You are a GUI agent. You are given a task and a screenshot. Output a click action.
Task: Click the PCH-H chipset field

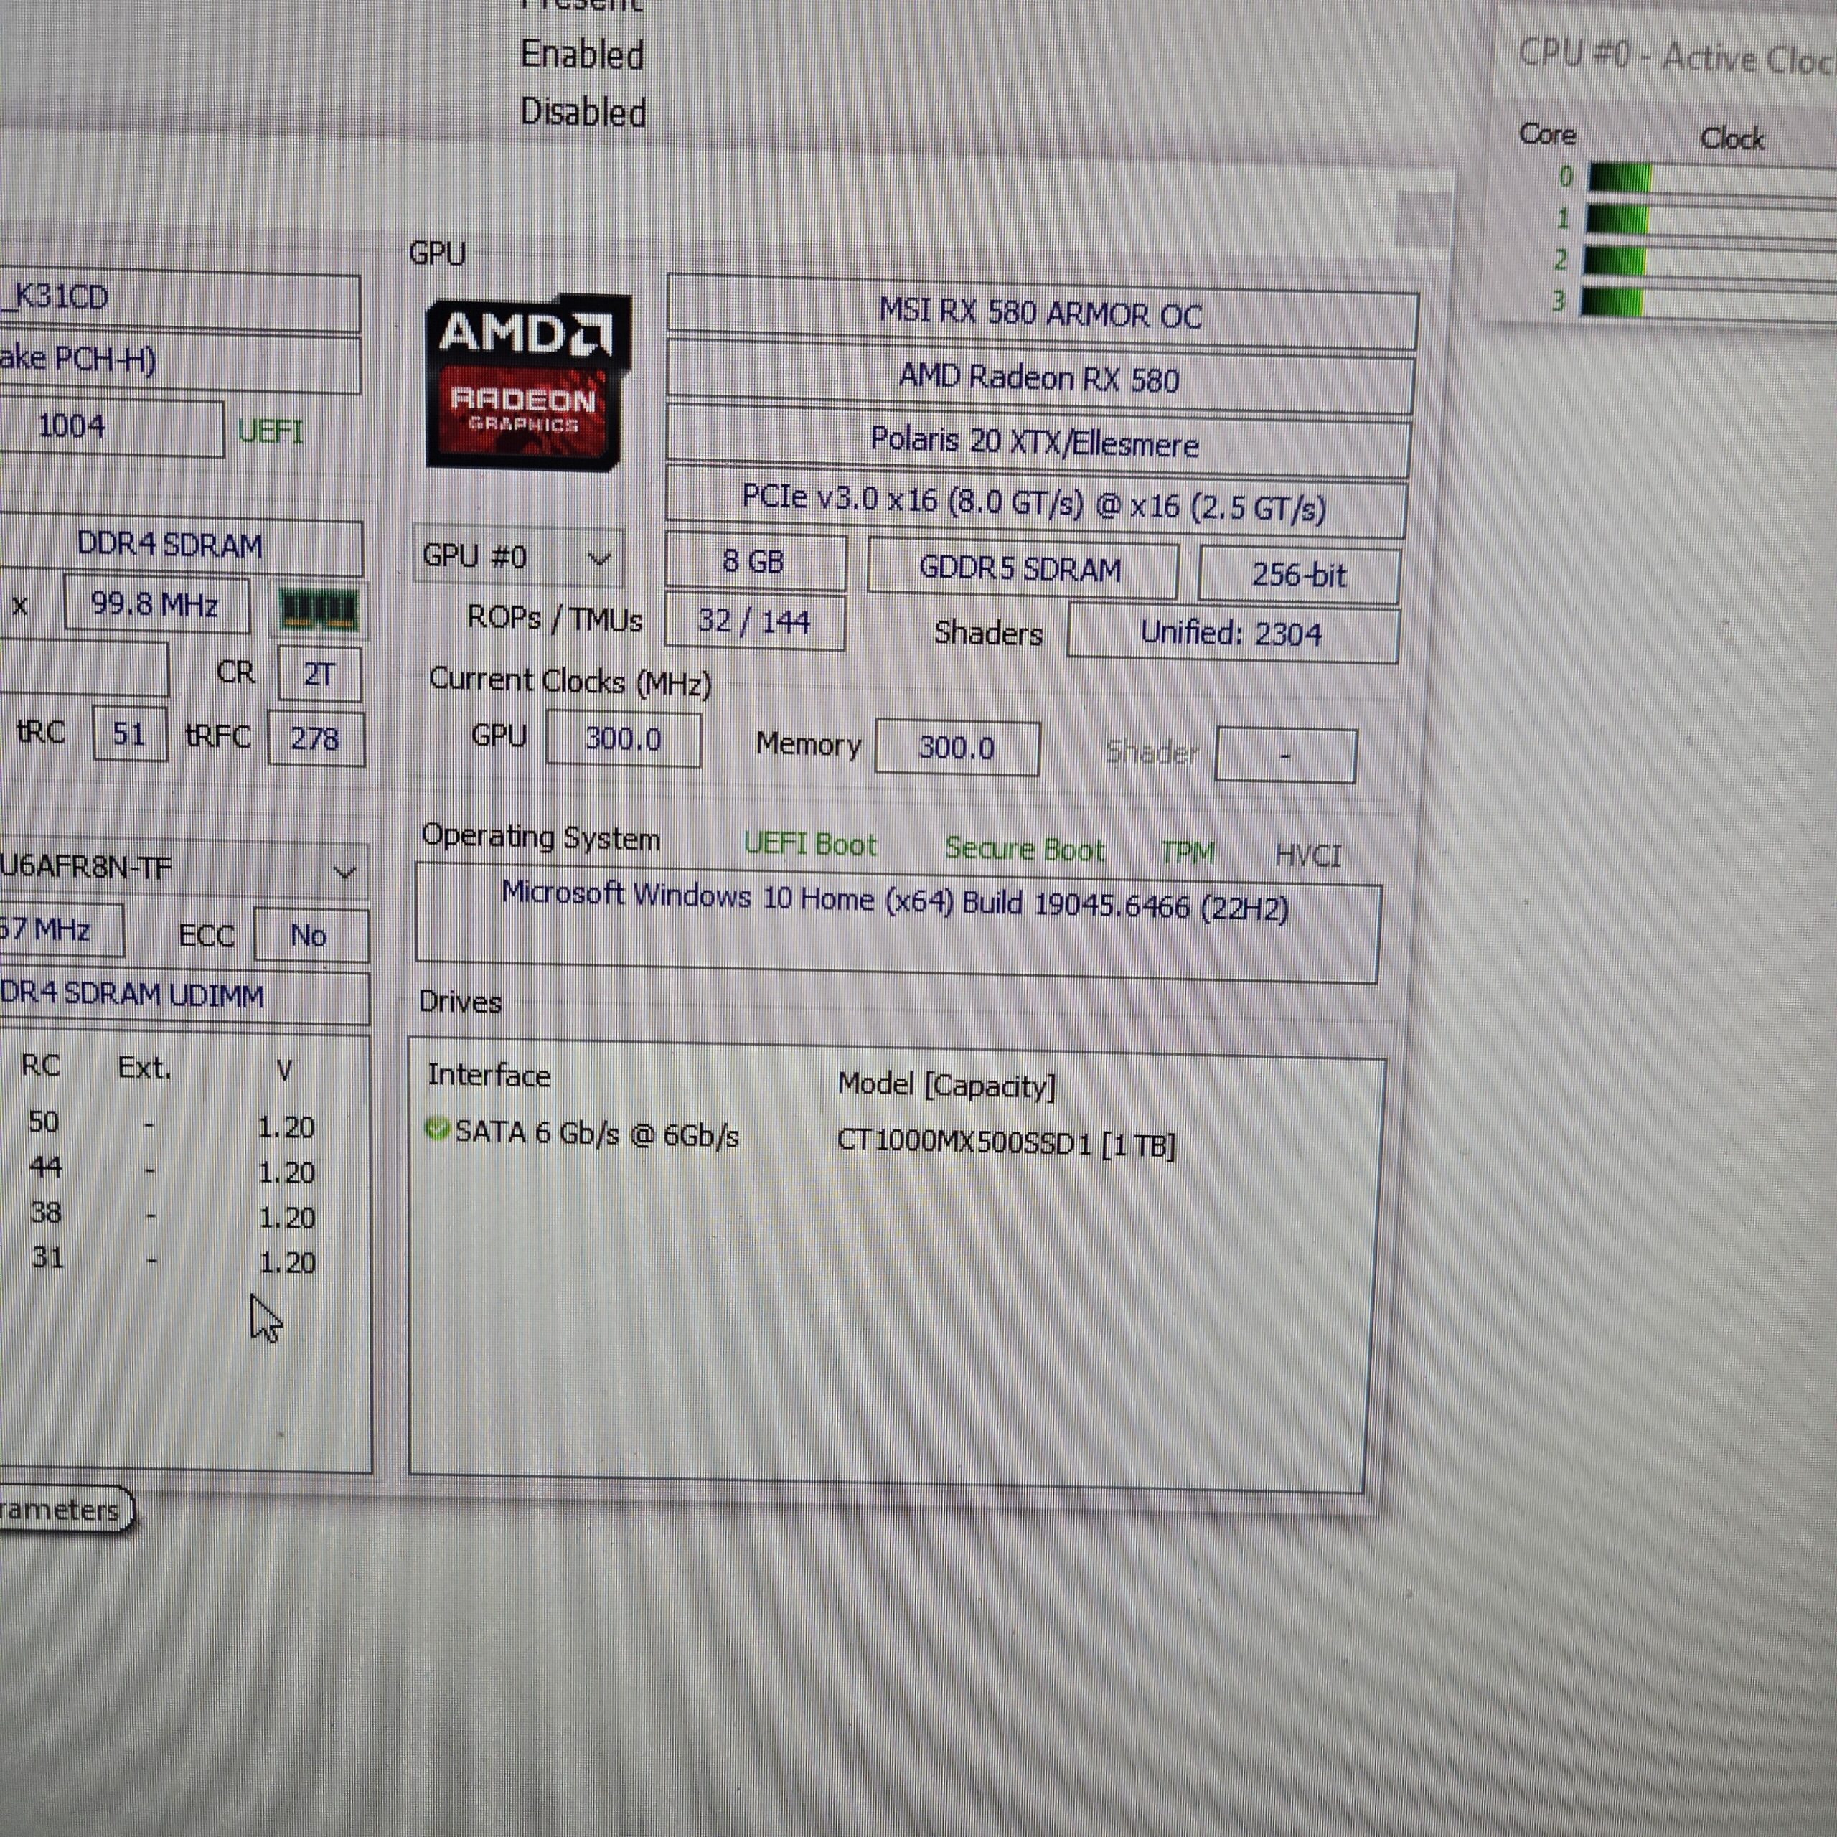[179, 362]
